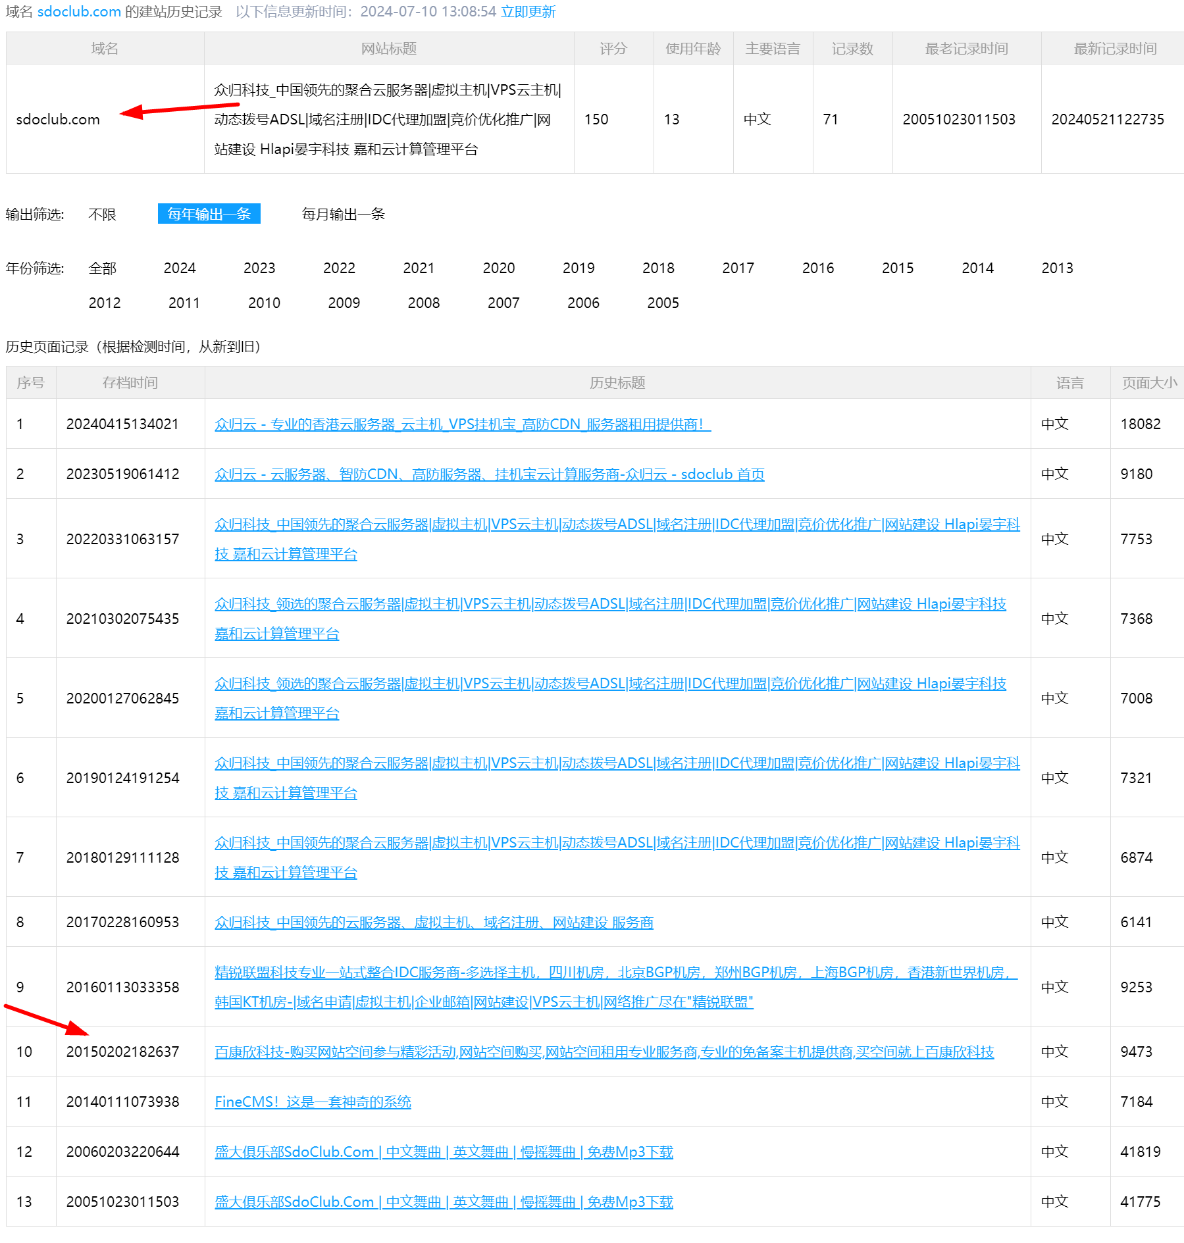Filter records by year 2022
Image resolution: width=1184 pixels, height=1243 pixels.
point(339,268)
